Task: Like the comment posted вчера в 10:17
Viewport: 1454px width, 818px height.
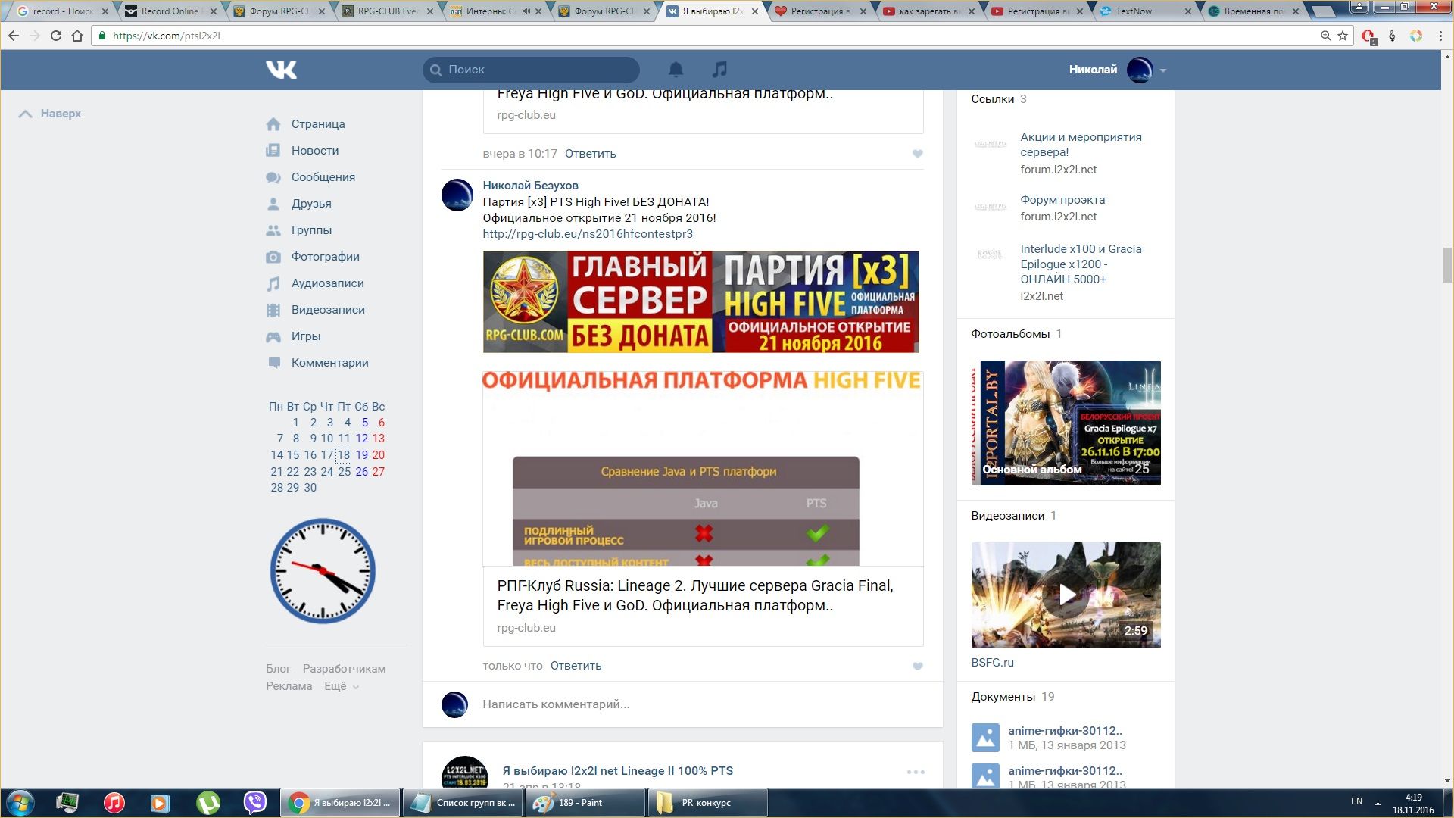Action: (x=917, y=154)
